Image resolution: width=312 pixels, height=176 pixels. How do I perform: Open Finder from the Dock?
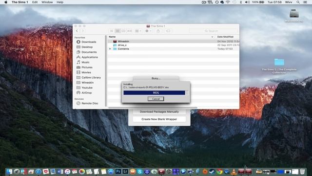9,172
